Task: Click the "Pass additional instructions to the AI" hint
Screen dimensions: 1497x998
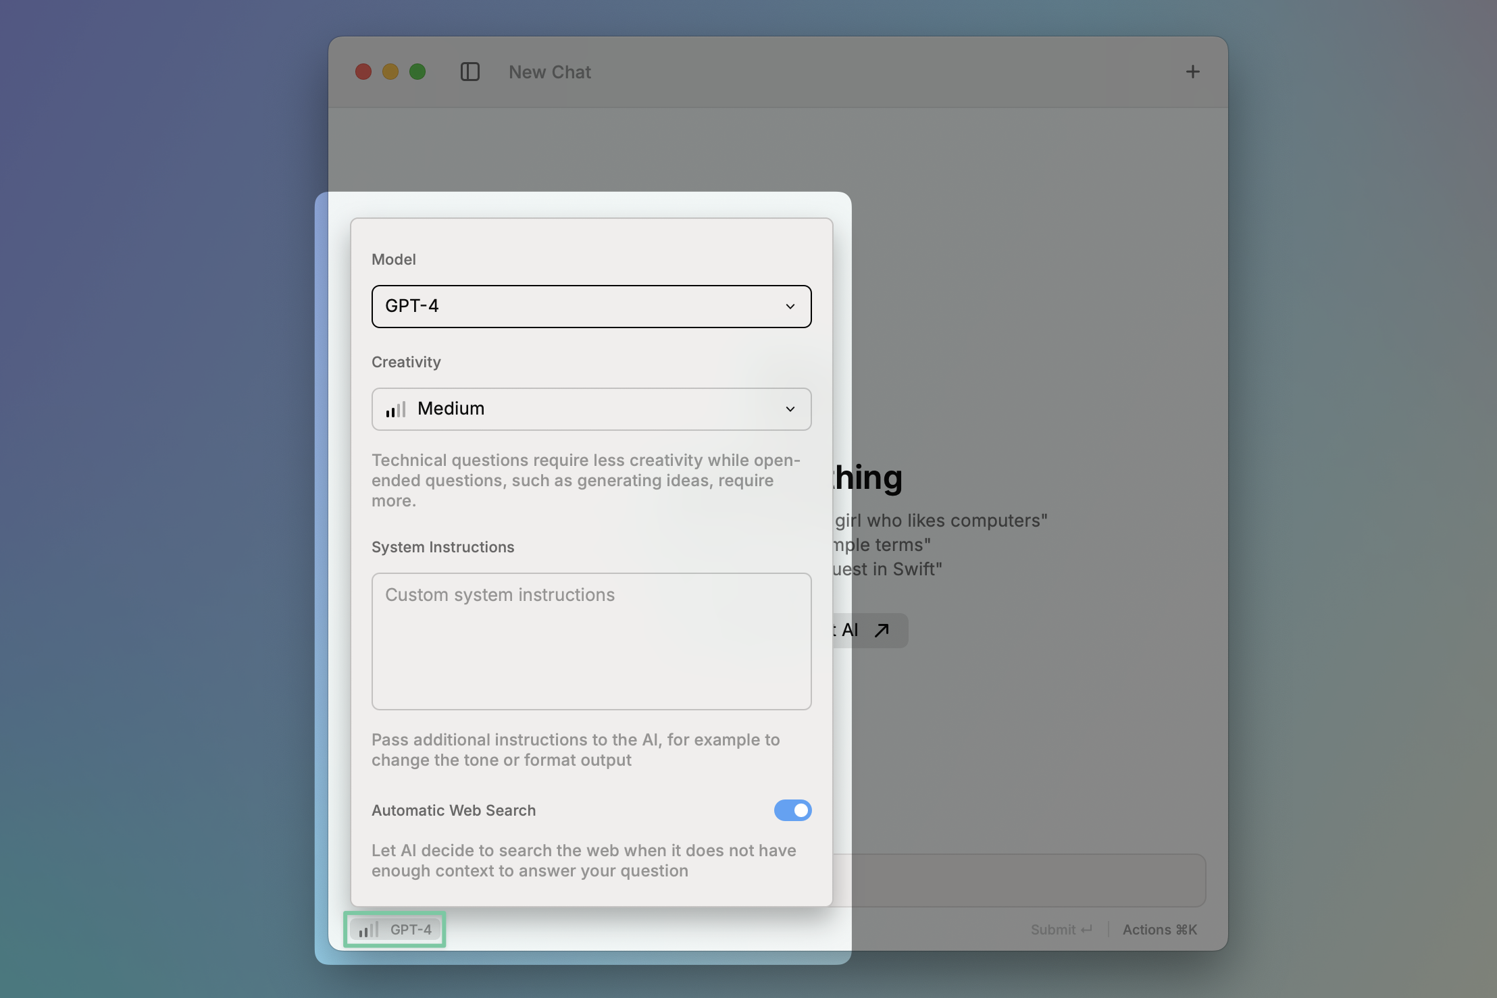Action: pos(576,750)
